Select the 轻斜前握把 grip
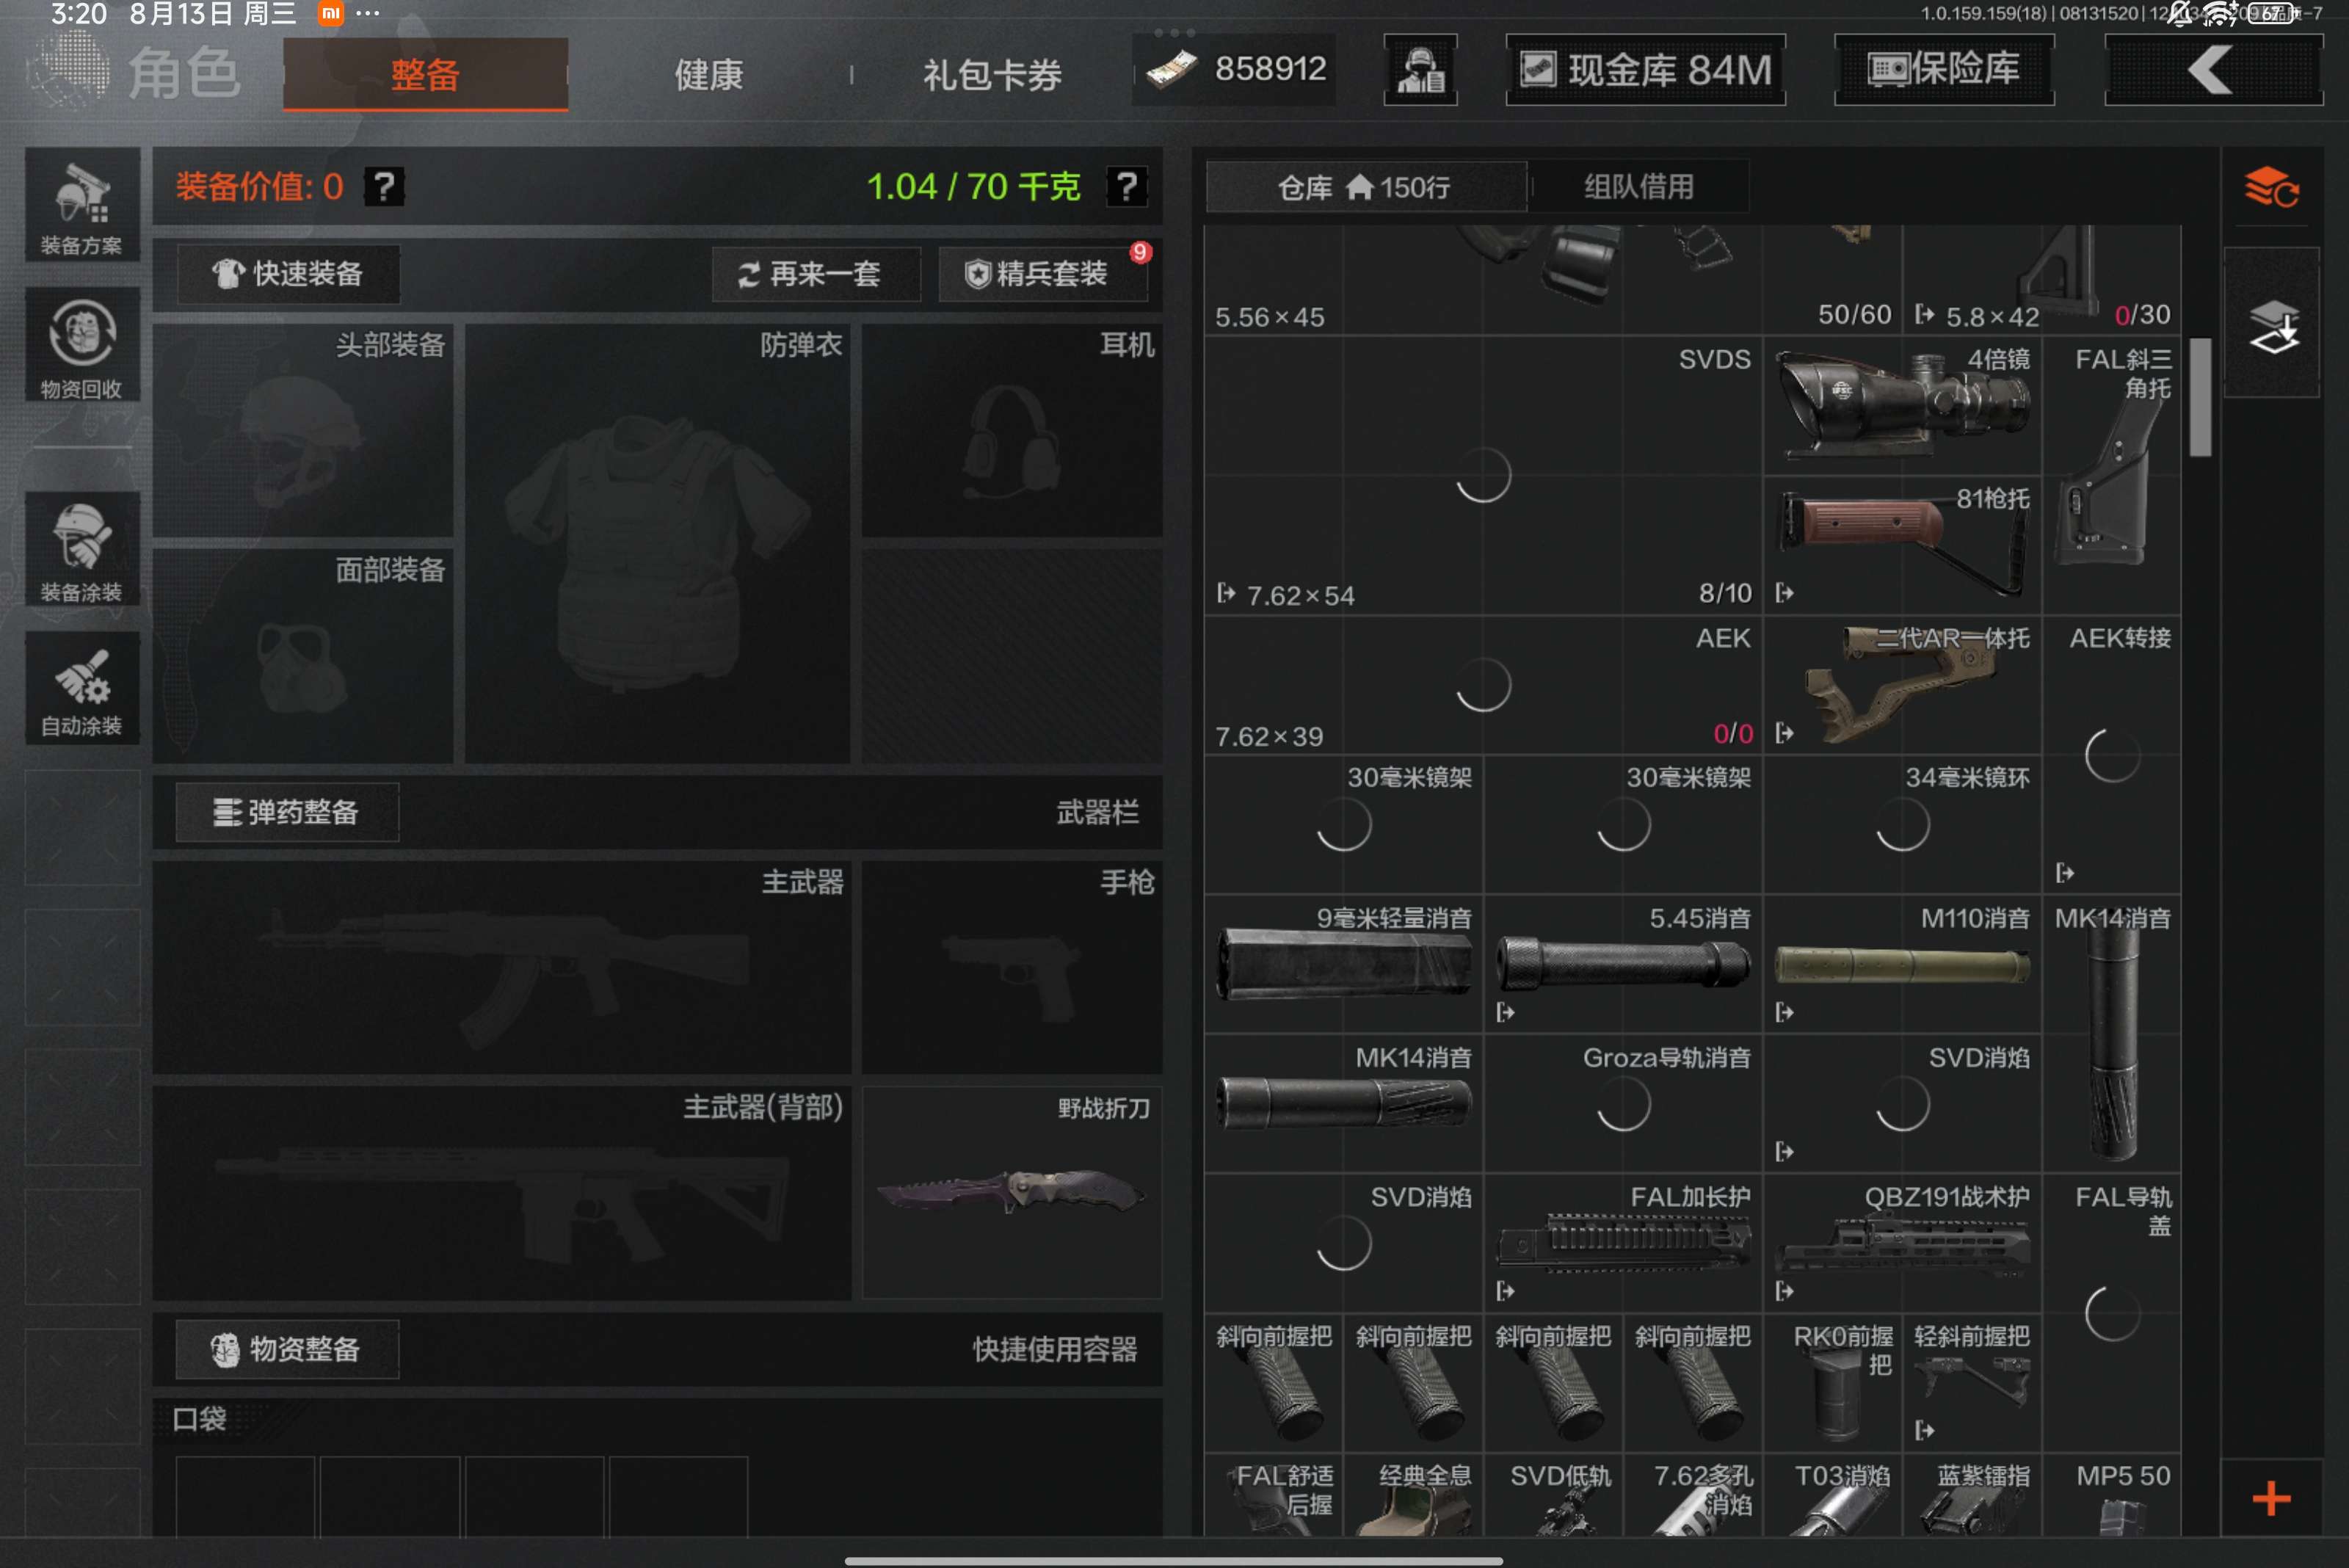Viewport: 2349px width, 1568px height. pyautogui.click(x=1972, y=1383)
